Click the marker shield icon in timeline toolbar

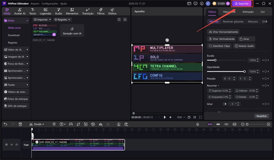click(x=54, y=124)
